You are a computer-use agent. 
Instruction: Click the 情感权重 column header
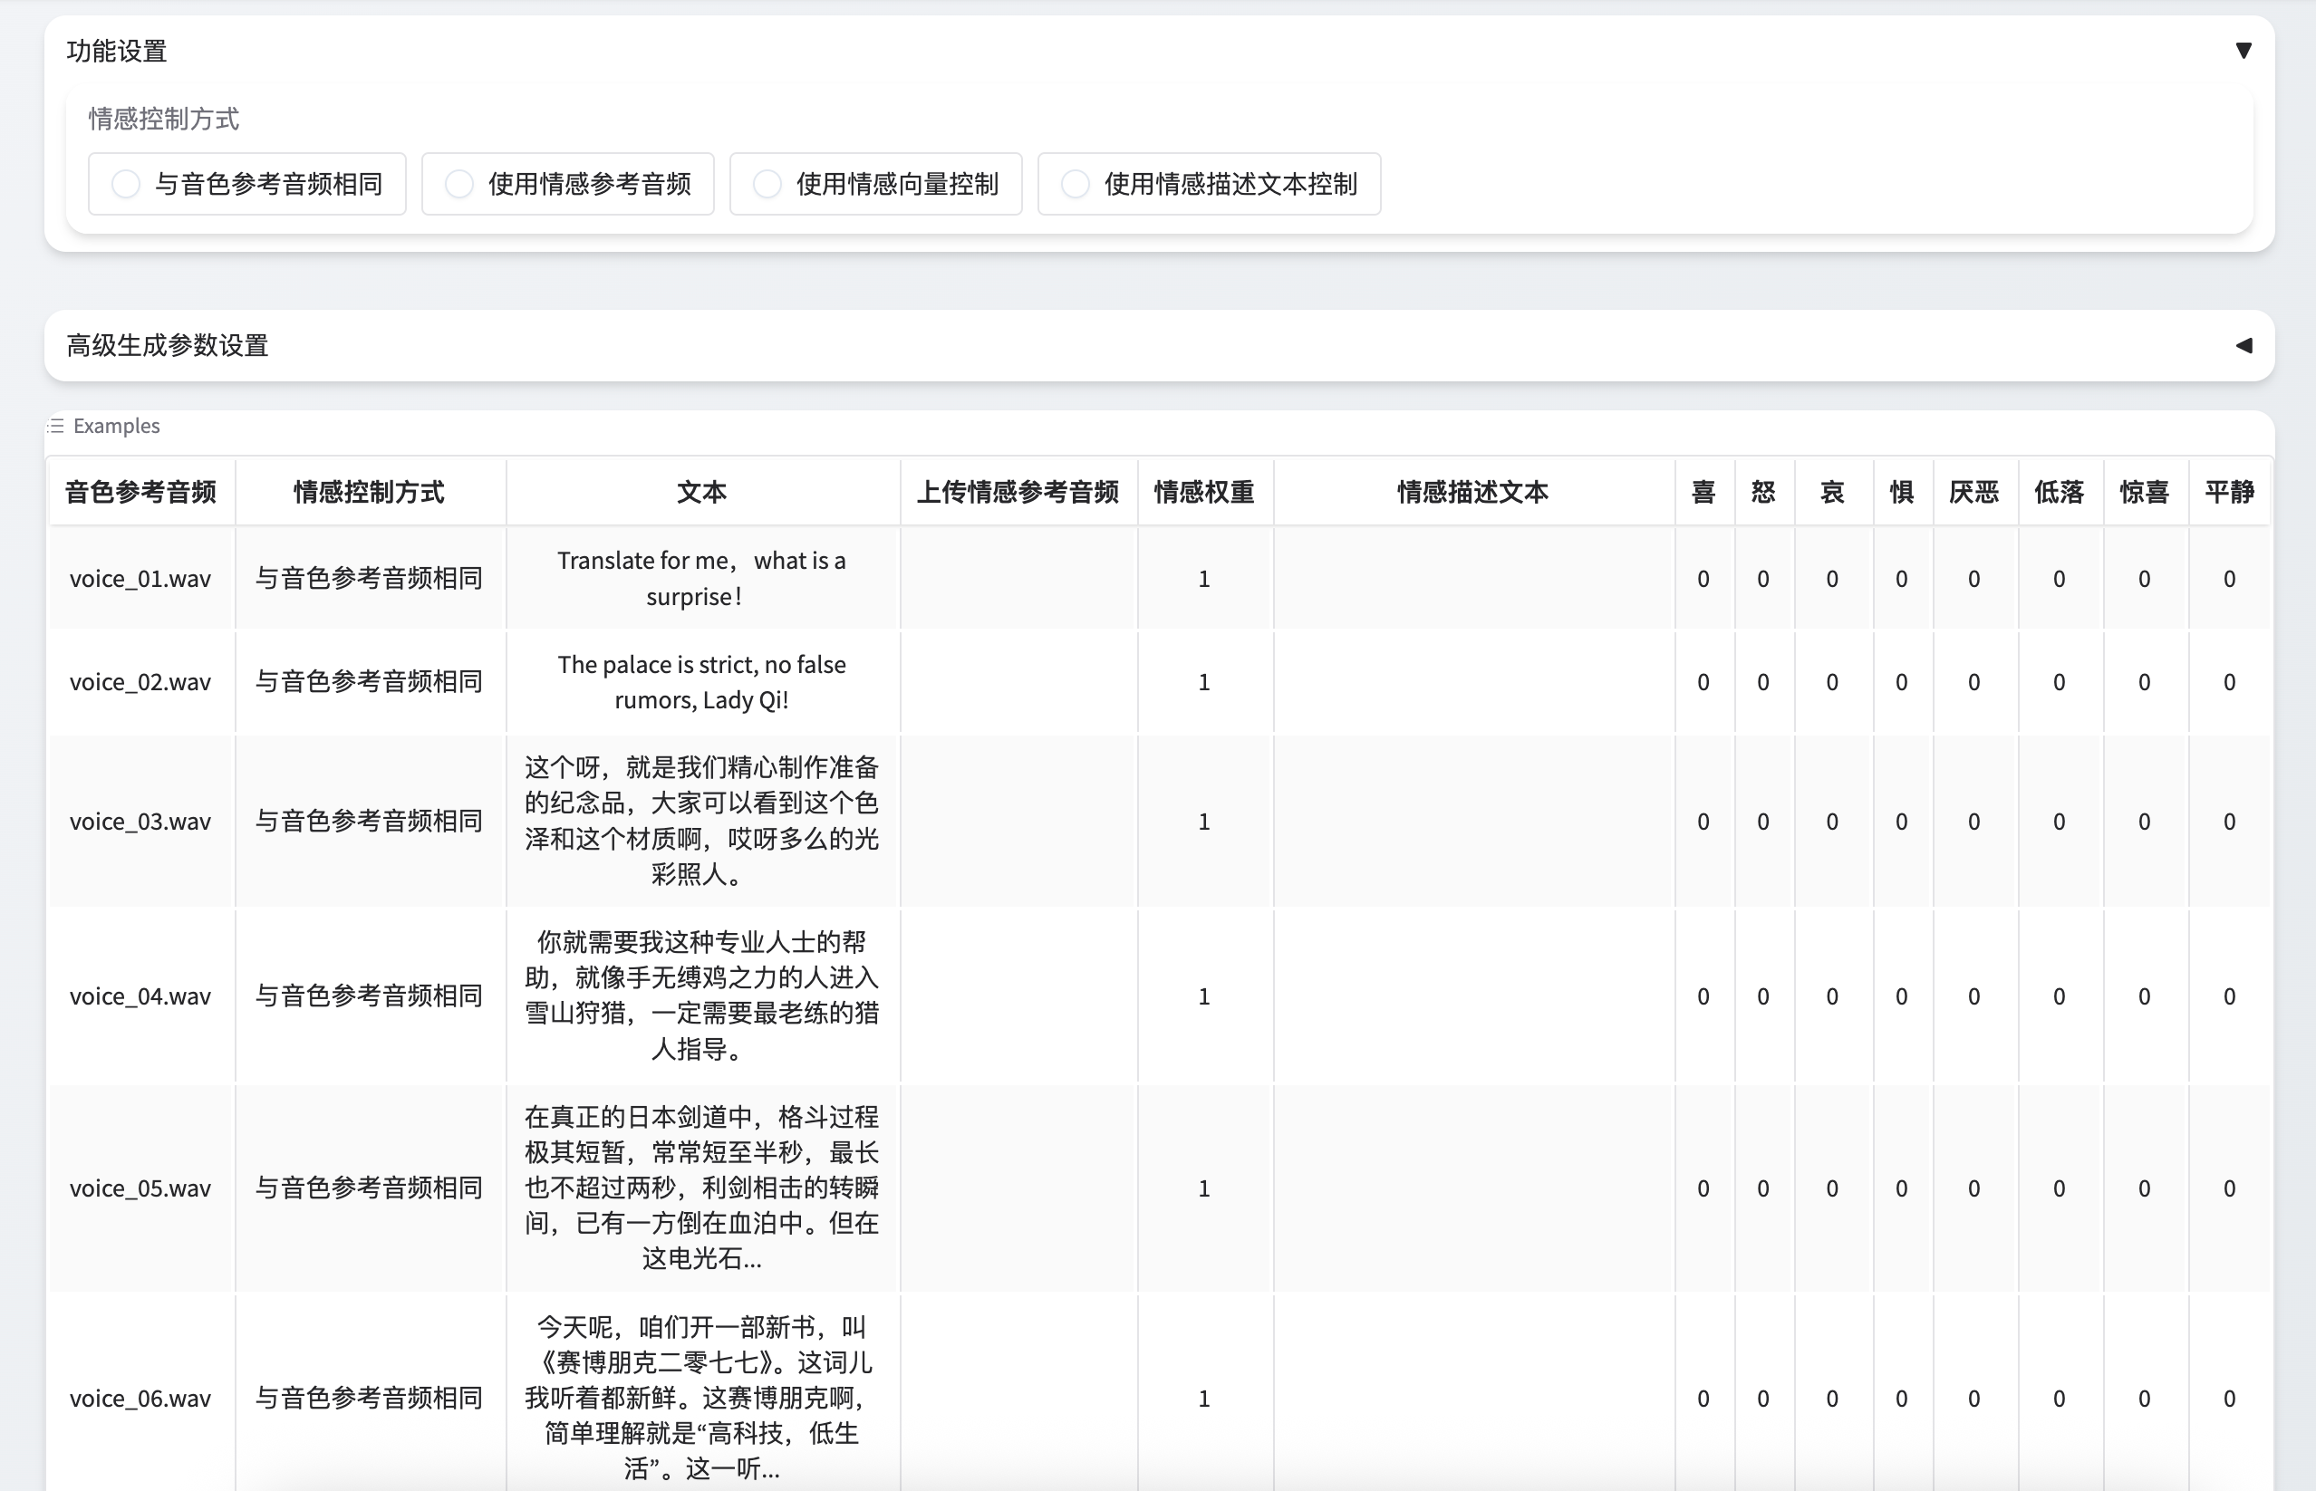pyautogui.click(x=1203, y=492)
